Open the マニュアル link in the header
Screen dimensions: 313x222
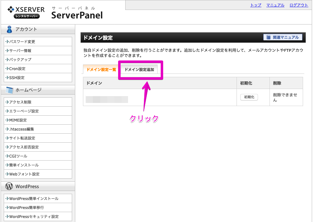275,5
